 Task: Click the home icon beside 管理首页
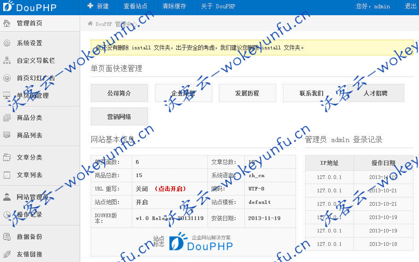coord(6,23)
